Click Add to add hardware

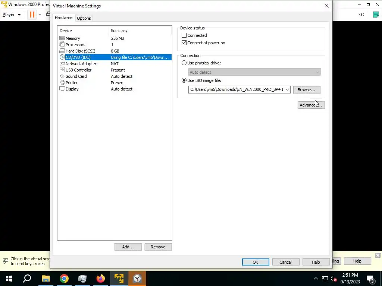point(128,247)
